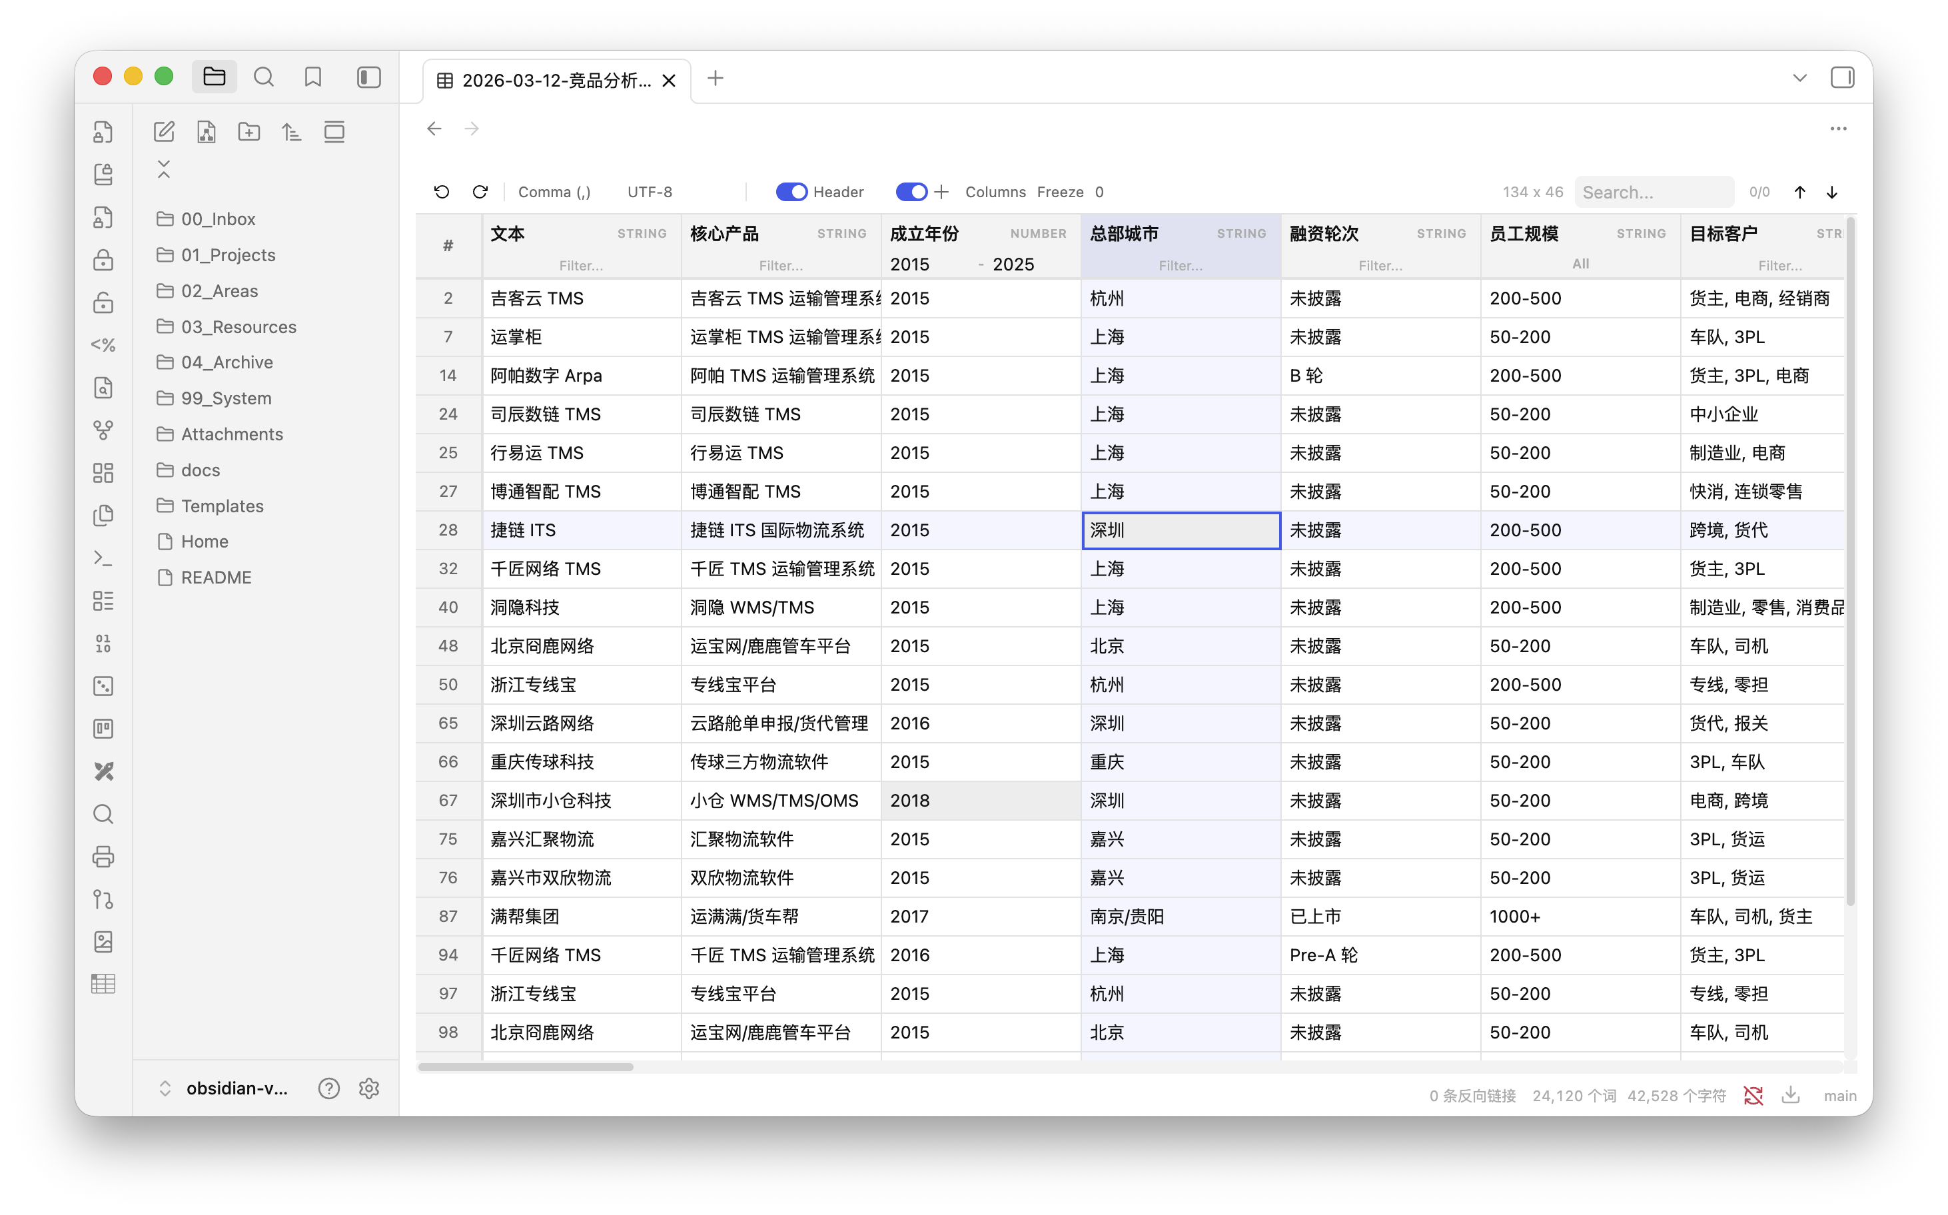
Task: Open the Comma delimiter dropdown
Action: pyautogui.click(x=554, y=192)
